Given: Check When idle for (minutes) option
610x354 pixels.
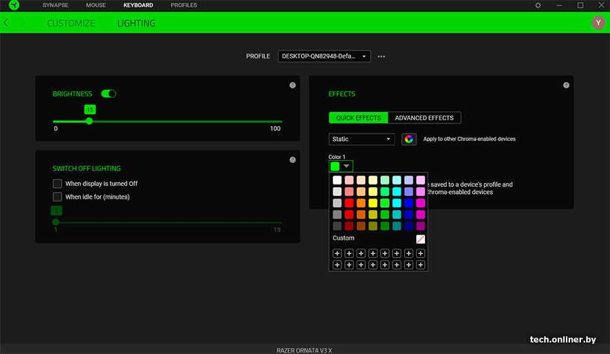Looking at the screenshot, I should 58,197.
